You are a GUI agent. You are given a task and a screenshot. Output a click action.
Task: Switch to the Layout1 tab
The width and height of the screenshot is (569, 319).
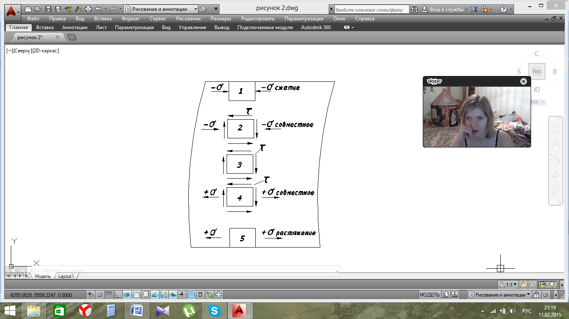coord(66,276)
